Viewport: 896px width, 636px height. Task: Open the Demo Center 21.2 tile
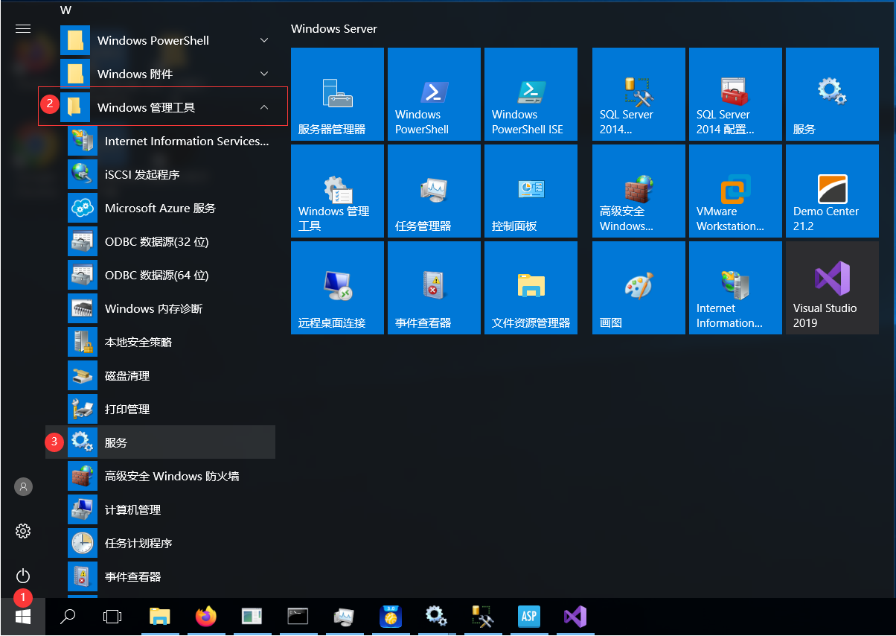pos(832,191)
